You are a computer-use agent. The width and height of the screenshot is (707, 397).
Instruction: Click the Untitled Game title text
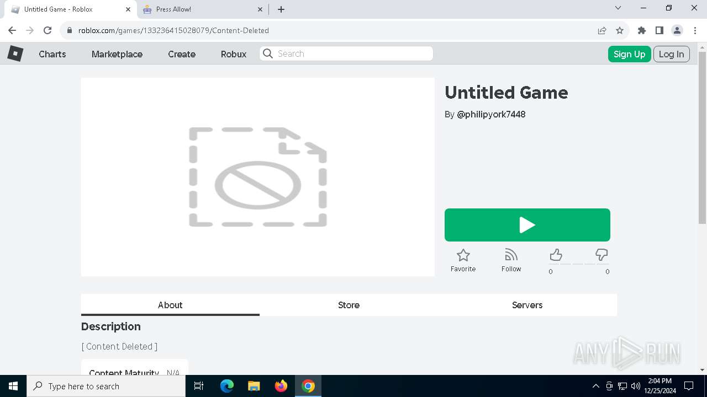click(506, 93)
